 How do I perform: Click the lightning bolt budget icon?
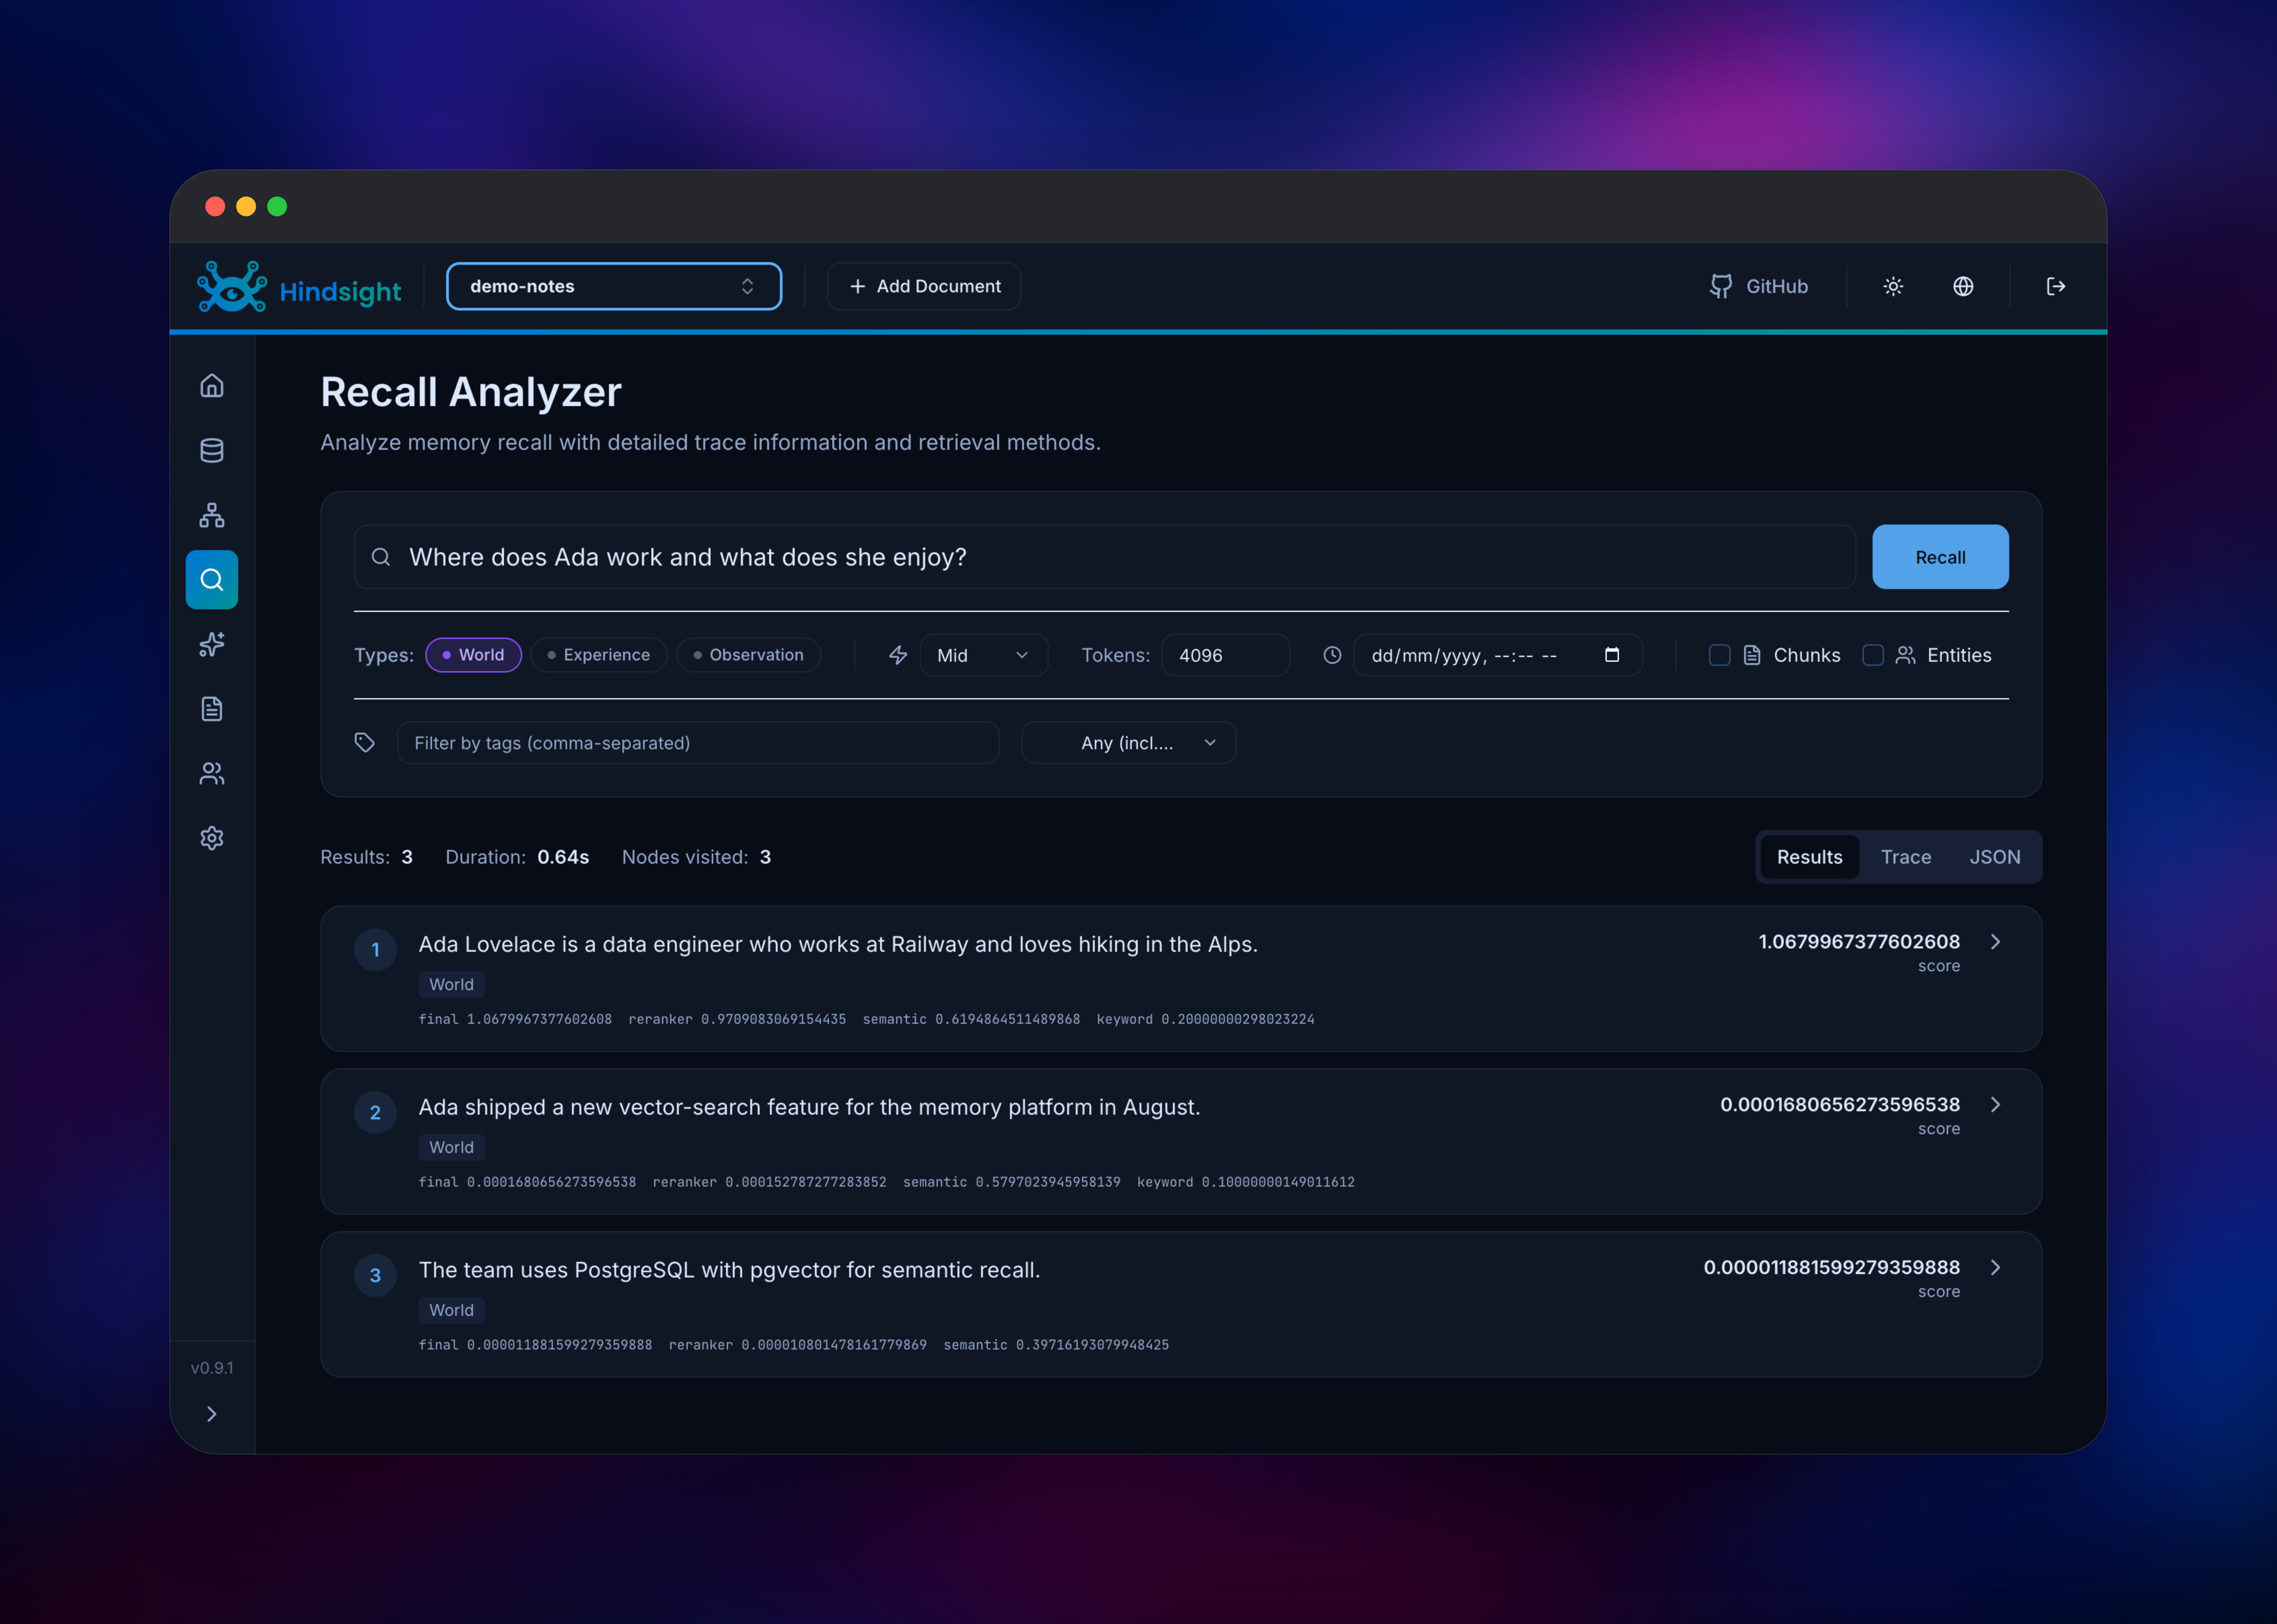898,655
